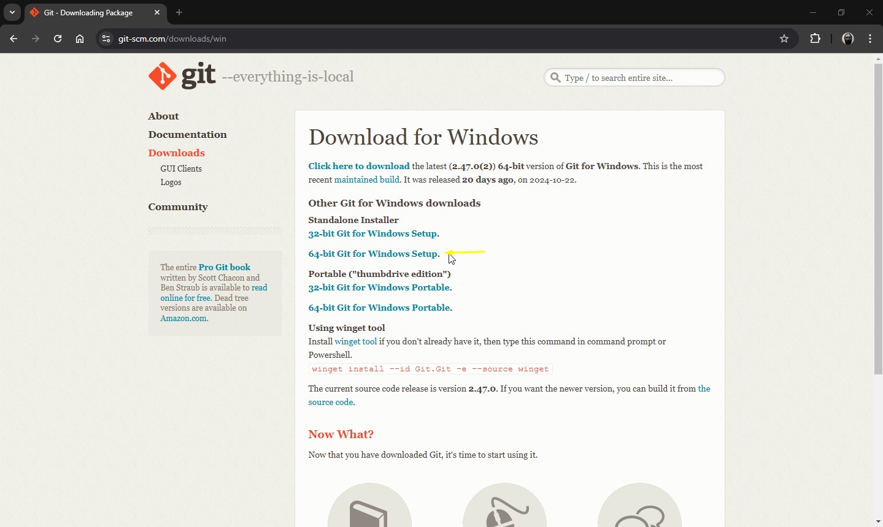This screenshot has width=883, height=527.
Task: Open GUI Clients sub-link
Action: tap(181, 169)
